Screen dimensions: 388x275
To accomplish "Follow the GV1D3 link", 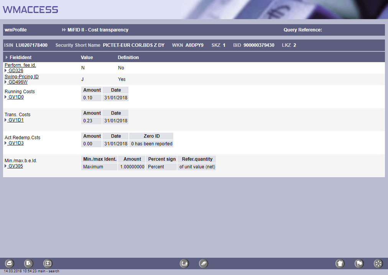I will coord(16,143).
